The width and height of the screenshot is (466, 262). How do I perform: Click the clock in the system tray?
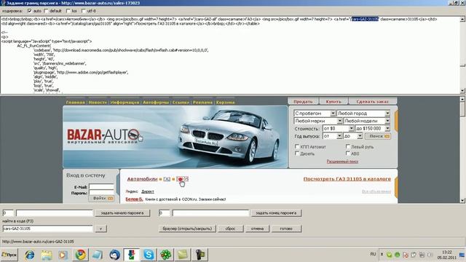click(446, 255)
